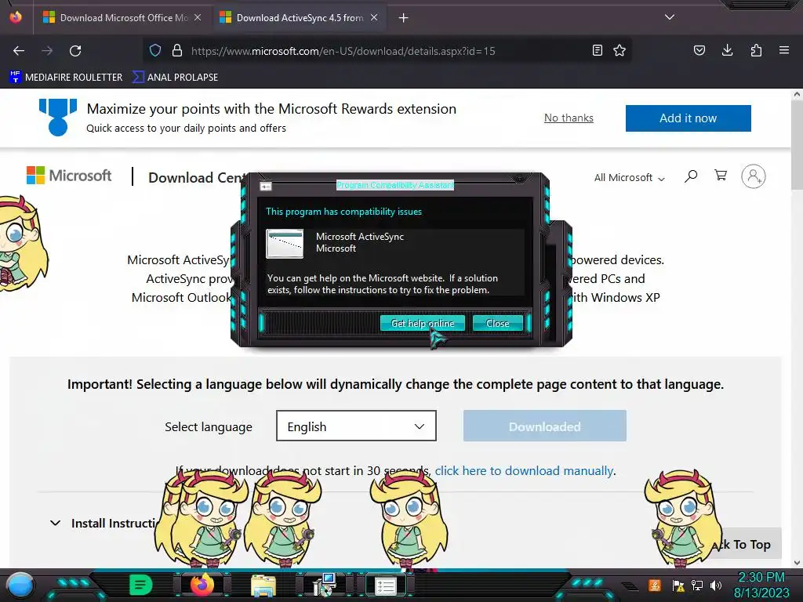This screenshot has height=602, width=803.
Task: Expand the Install Instructions section
Action: (104, 523)
